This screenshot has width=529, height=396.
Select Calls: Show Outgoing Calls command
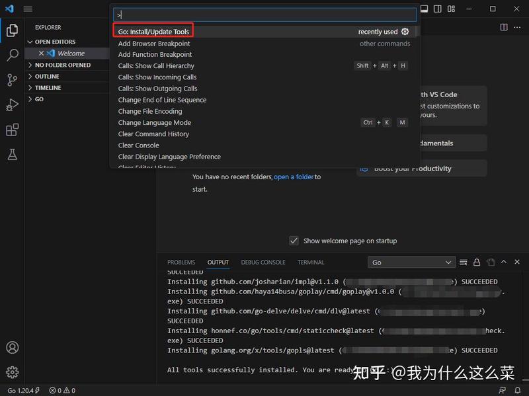pyautogui.click(x=265, y=89)
